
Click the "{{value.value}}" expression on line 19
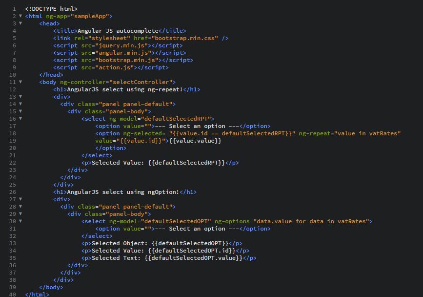click(195, 141)
